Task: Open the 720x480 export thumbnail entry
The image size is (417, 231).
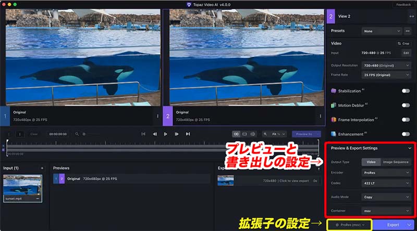Action: tap(226, 181)
